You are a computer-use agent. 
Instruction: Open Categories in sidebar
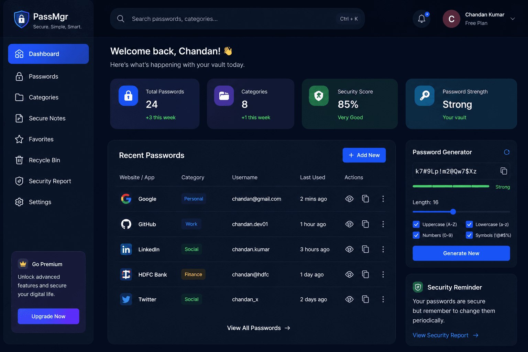click(48, 97)
